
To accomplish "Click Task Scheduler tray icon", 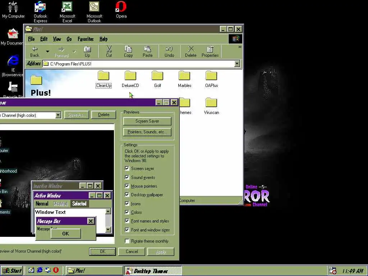I will coord(332,271).
